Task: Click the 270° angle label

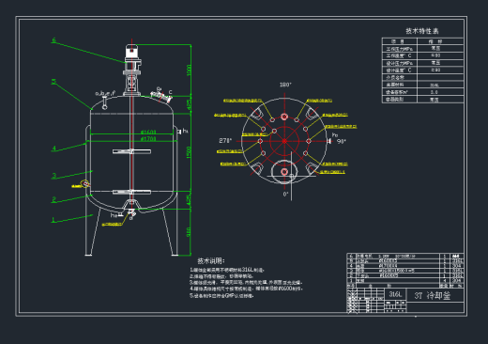Action: (x=225, y=141)
